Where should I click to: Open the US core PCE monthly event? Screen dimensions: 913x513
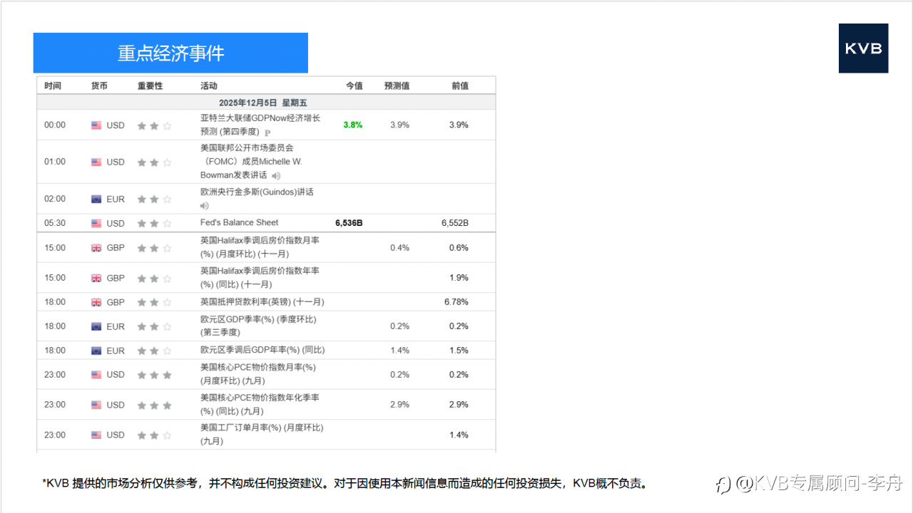pyautogui.click(x=258, y=374)
